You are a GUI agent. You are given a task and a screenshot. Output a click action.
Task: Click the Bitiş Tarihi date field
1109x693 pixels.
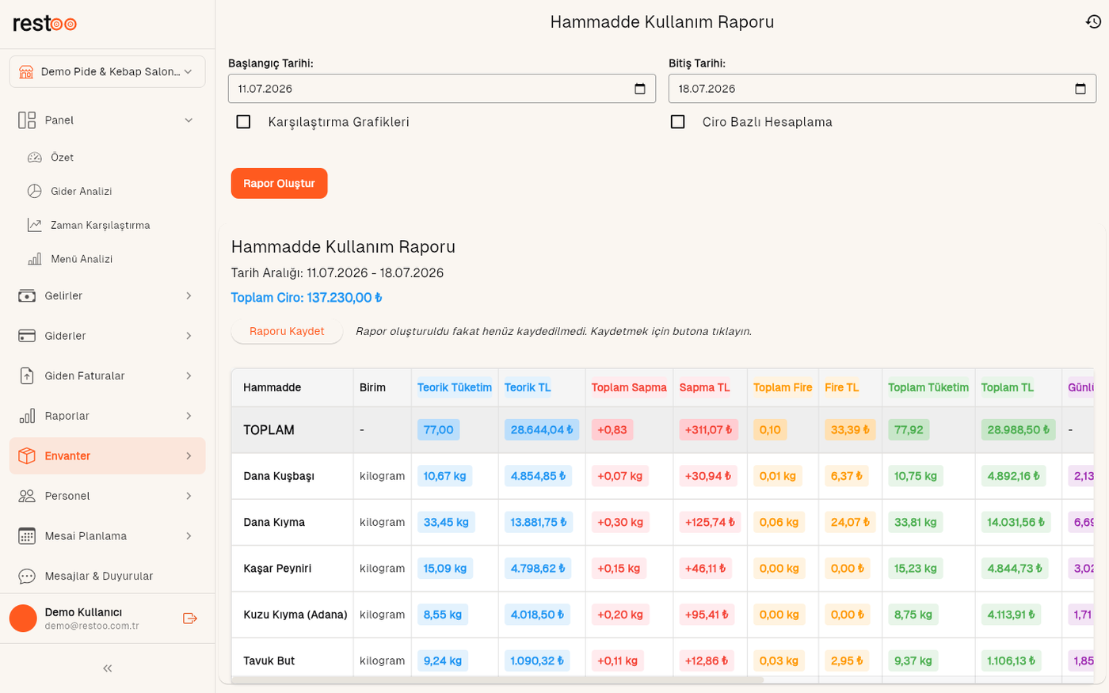(882, 89)
